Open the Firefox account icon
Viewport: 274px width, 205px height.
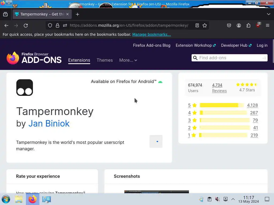(x=239, y=25)
